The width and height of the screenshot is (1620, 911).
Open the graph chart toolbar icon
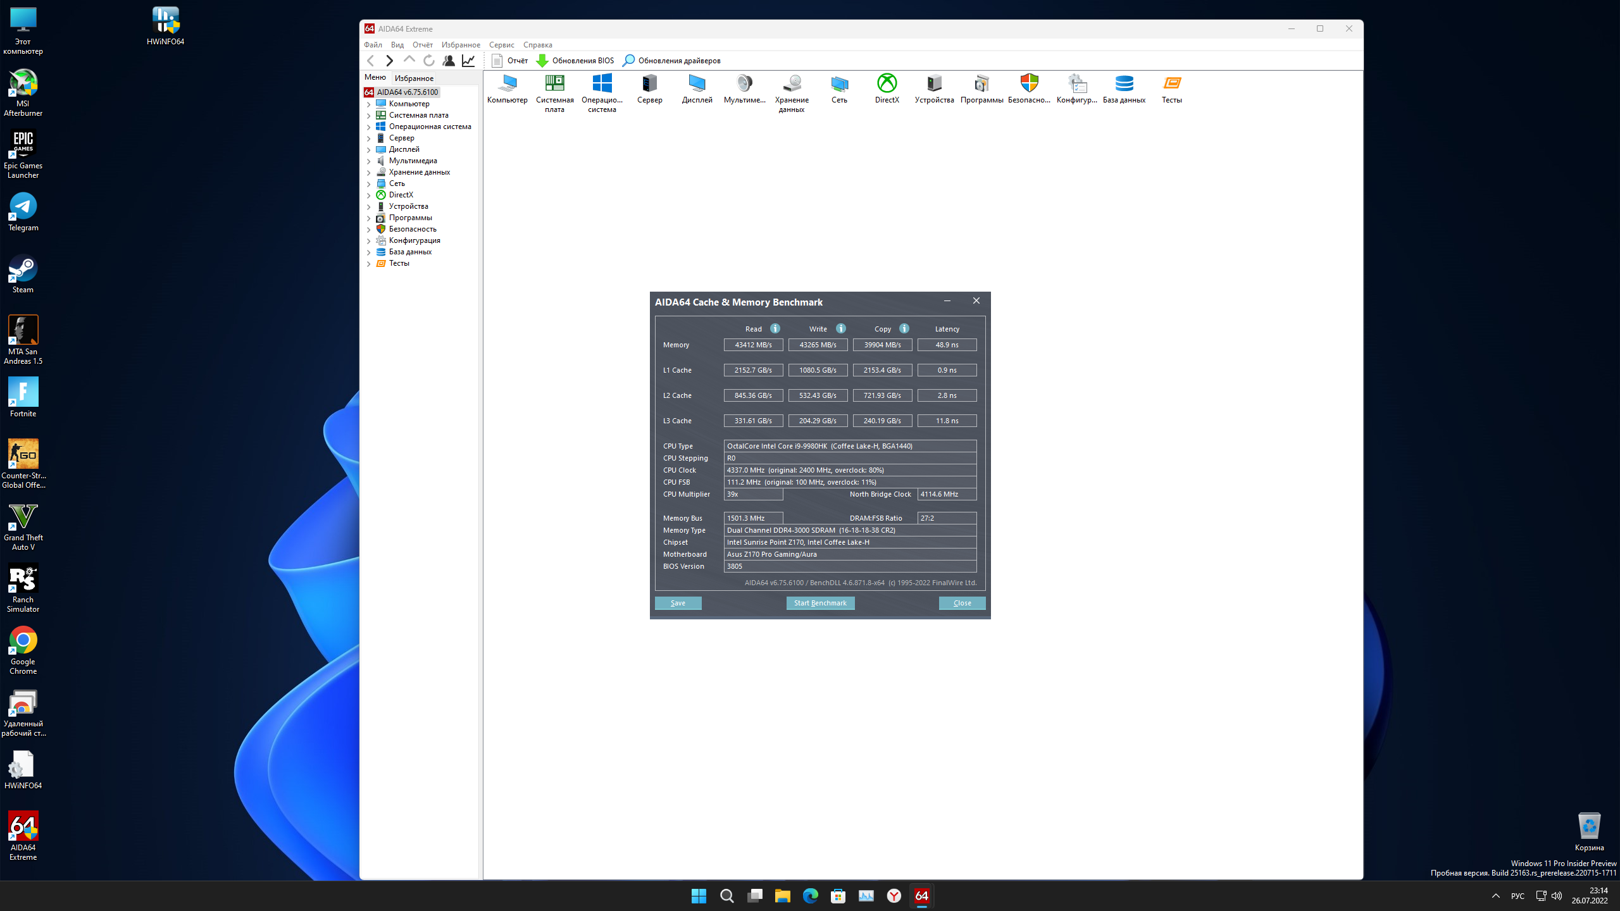tap(468, 61)
